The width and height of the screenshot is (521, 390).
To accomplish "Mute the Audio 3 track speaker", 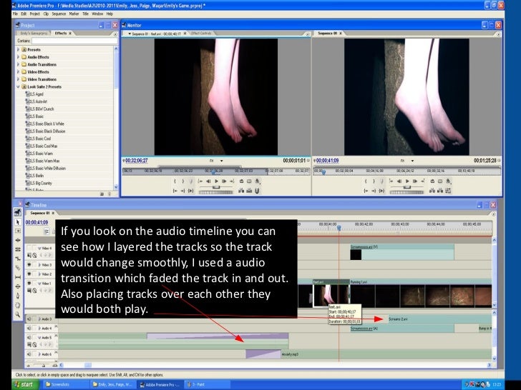I will [x=29, y=319].
